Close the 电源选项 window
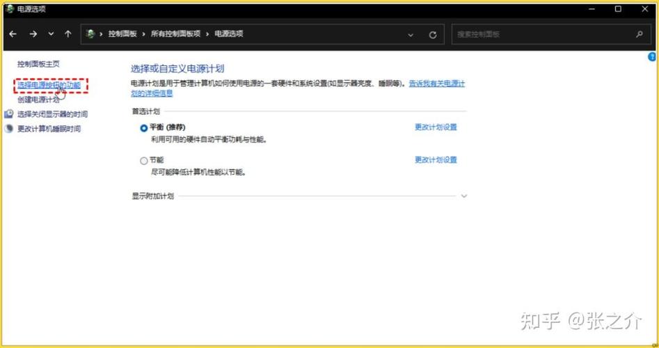Image resolution: width=659 pixels, height=348 pixels. [x=645, y=9]
